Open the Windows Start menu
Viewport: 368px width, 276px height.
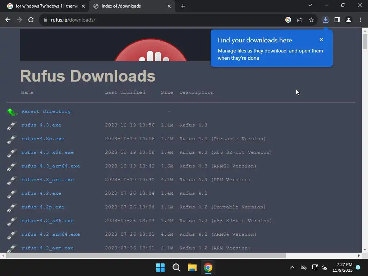click(x=161, y=267)
